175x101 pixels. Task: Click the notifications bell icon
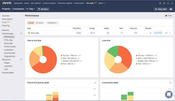pos(164,3)
